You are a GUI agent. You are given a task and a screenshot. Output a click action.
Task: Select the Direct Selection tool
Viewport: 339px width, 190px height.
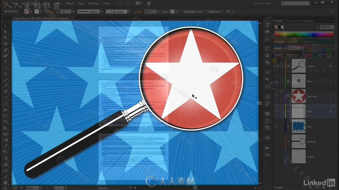tap(5, 32)
